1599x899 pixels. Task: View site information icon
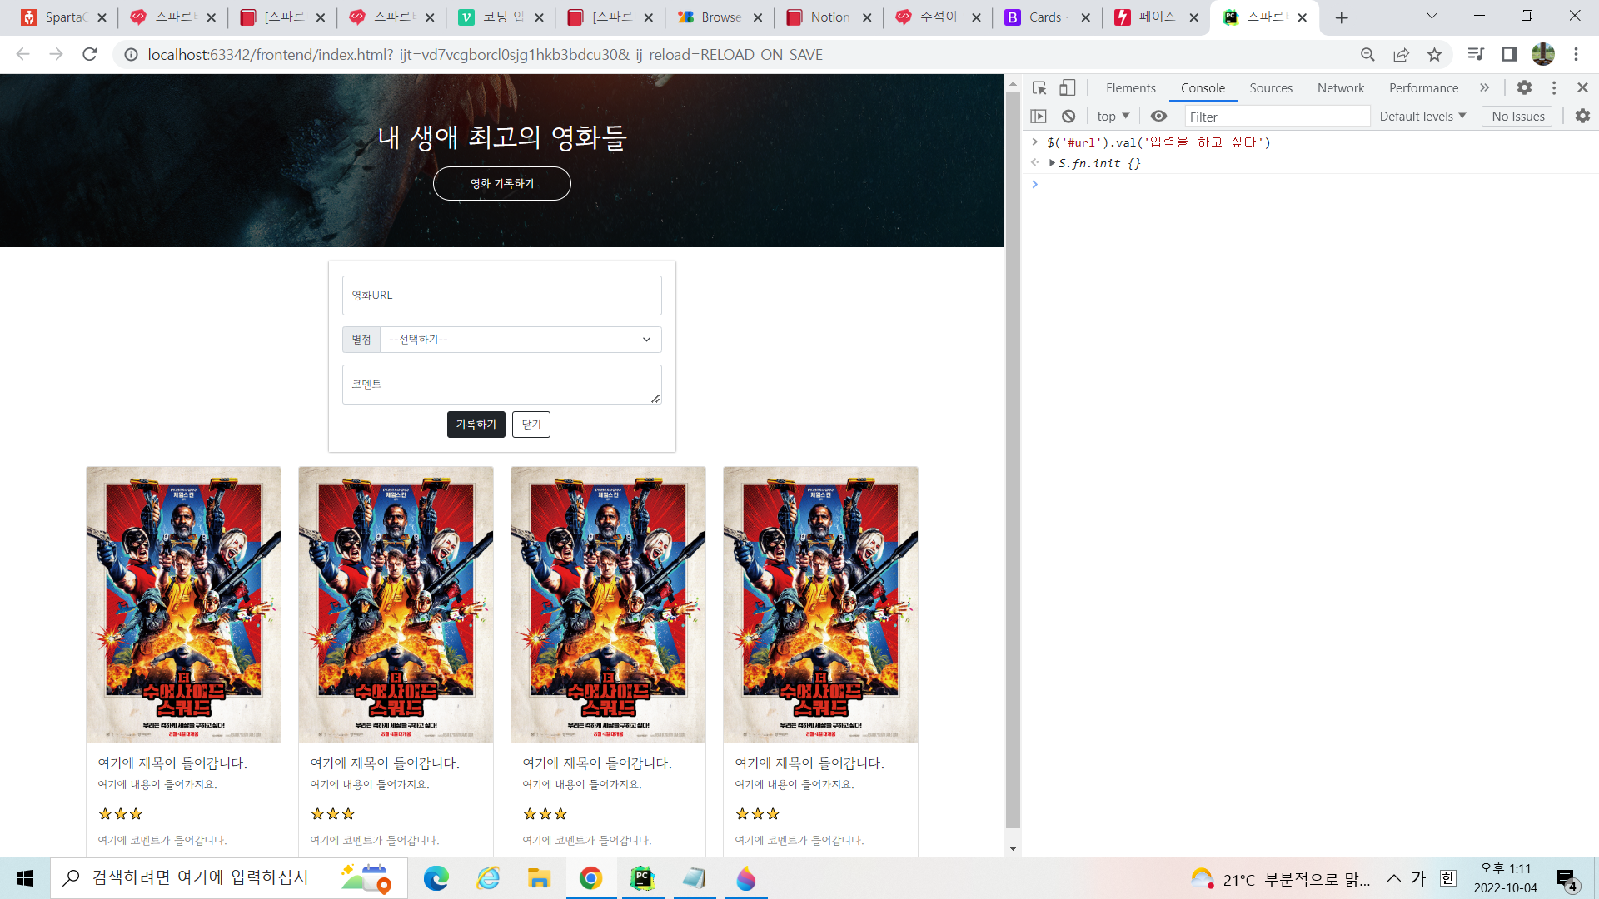point(131,54)
